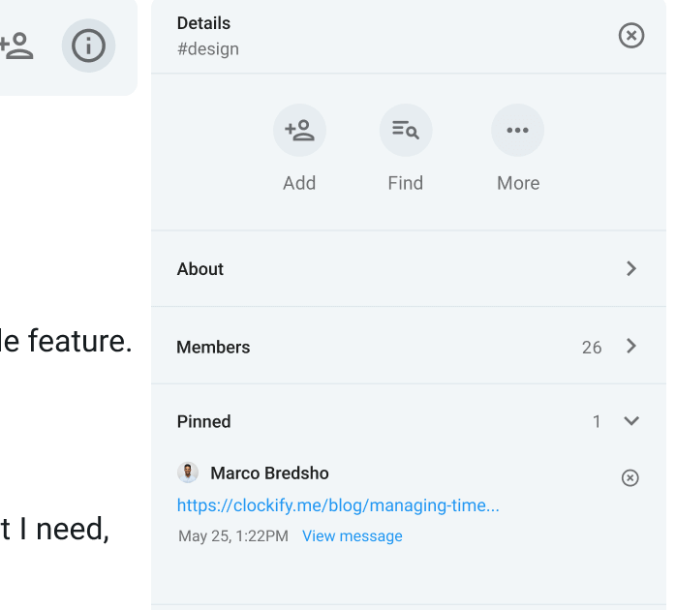This screenshot has height=610, width=676.
Task: Open the More options ellipsis icon
Action: click(x=517, y=130)
